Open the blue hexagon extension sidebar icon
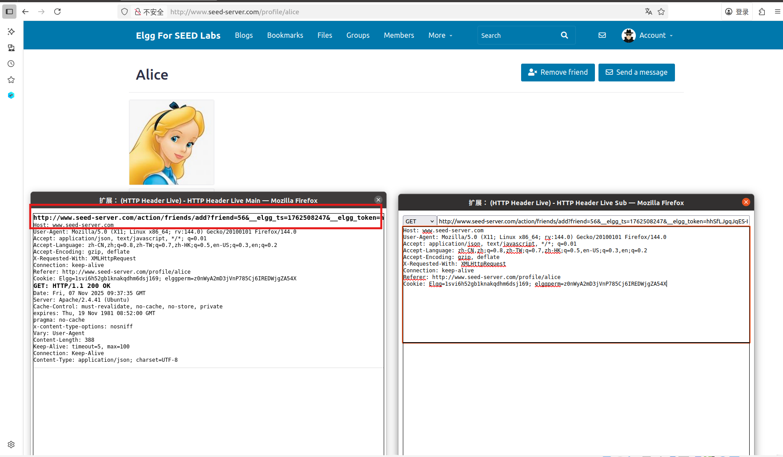Screen dimensions: 783x457 coord(11,95)
